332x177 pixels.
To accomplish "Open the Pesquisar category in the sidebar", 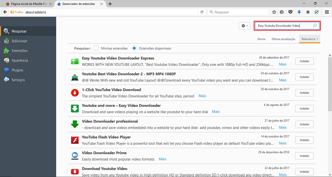I will point(28,31).
